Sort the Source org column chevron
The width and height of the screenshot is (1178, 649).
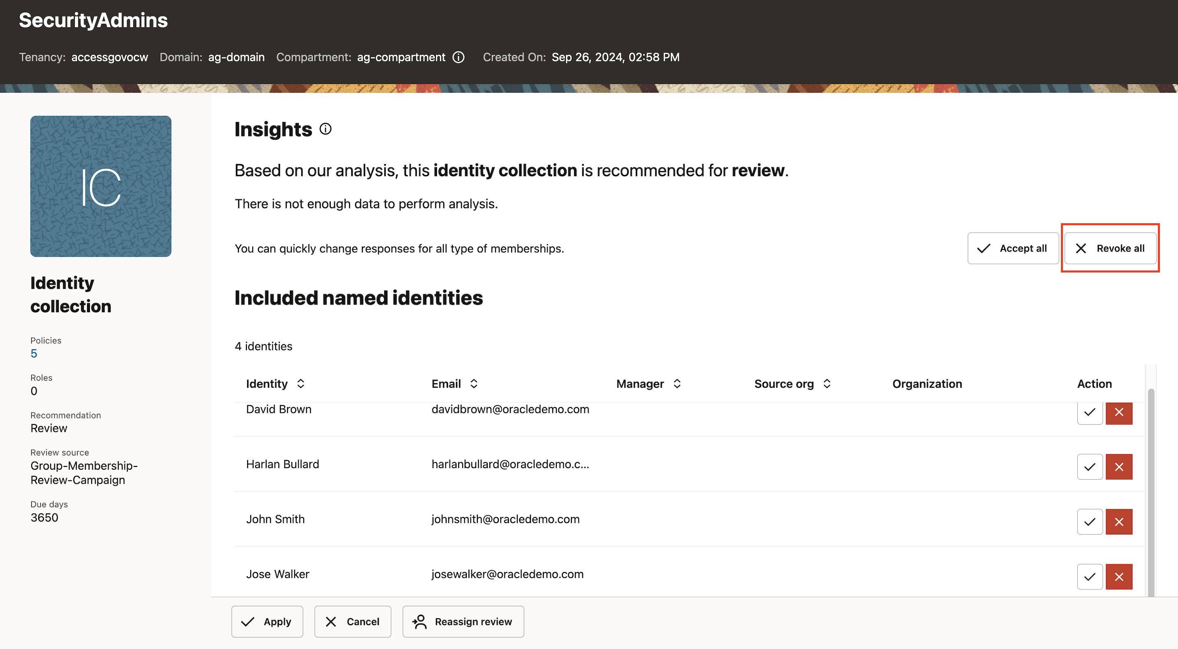[x=827, y=384]
